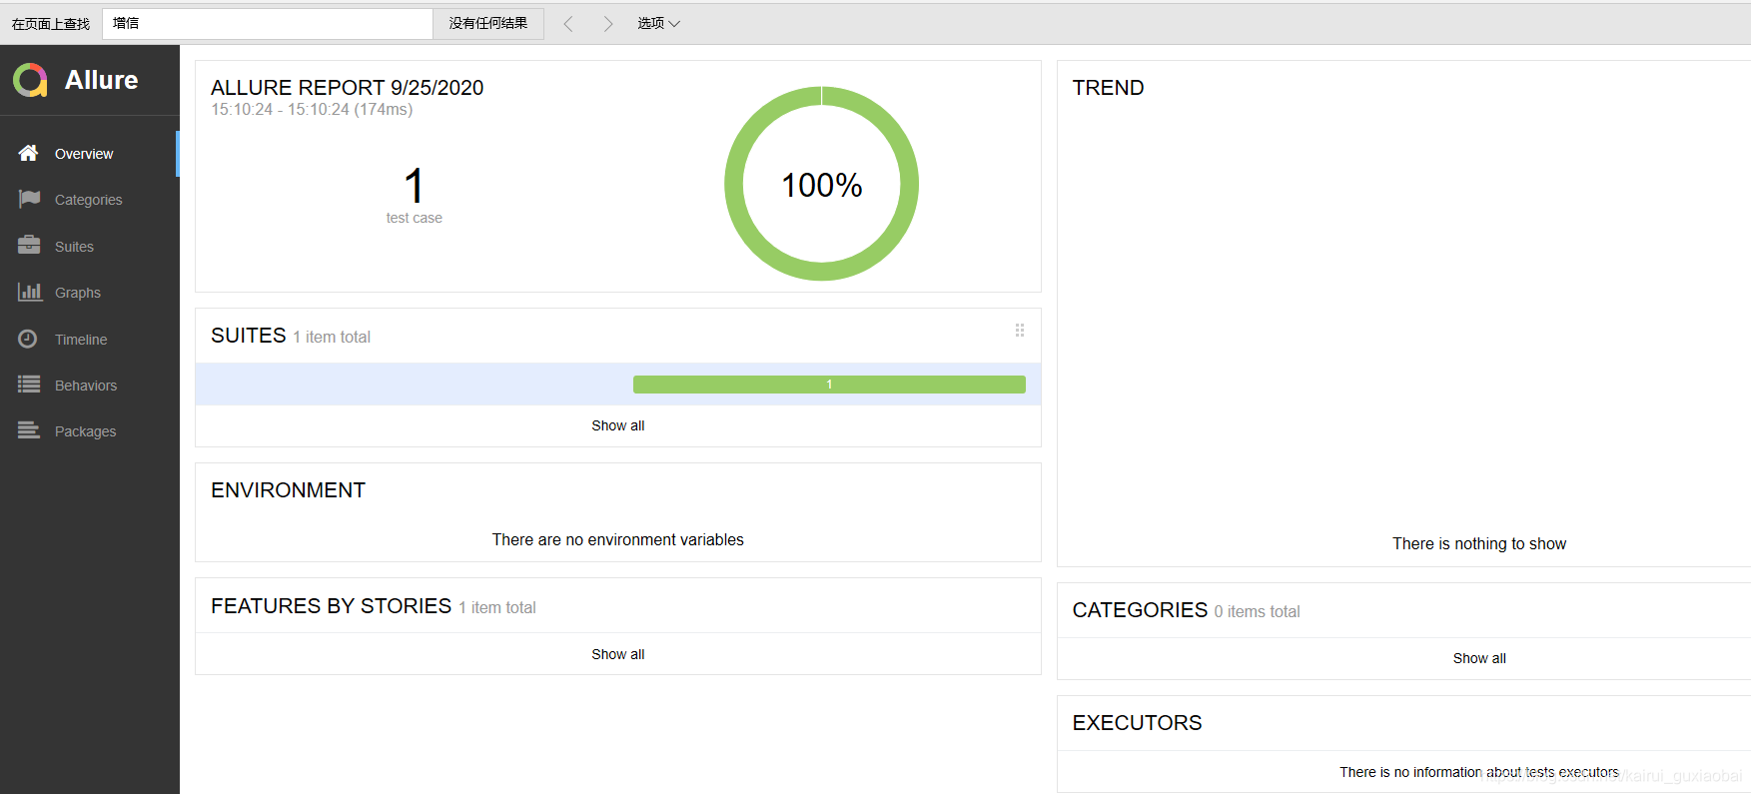Click the Allure brand title

point(102,80)
